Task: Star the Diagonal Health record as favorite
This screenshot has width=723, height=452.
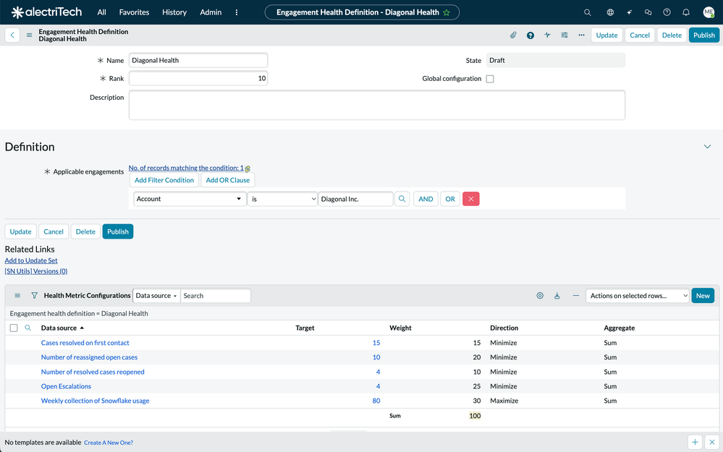Action: [447, 12]
